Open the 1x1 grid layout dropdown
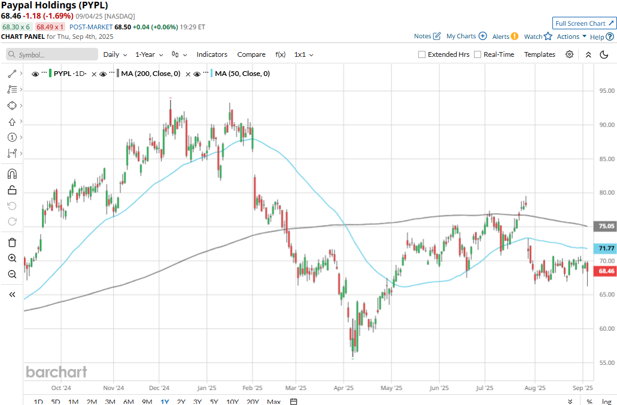This screenshot has width=617, height=405. (x=304, y=54)
